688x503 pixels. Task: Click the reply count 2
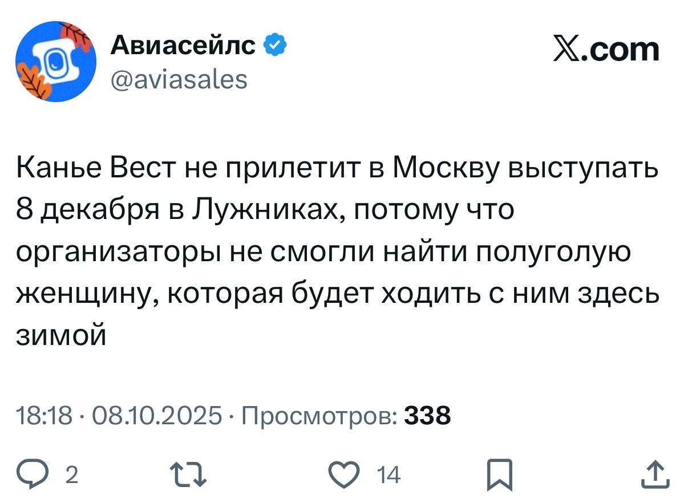click(x=71, y=475)
